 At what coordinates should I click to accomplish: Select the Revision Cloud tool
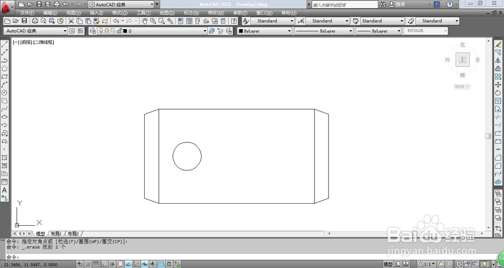point(5,101)
